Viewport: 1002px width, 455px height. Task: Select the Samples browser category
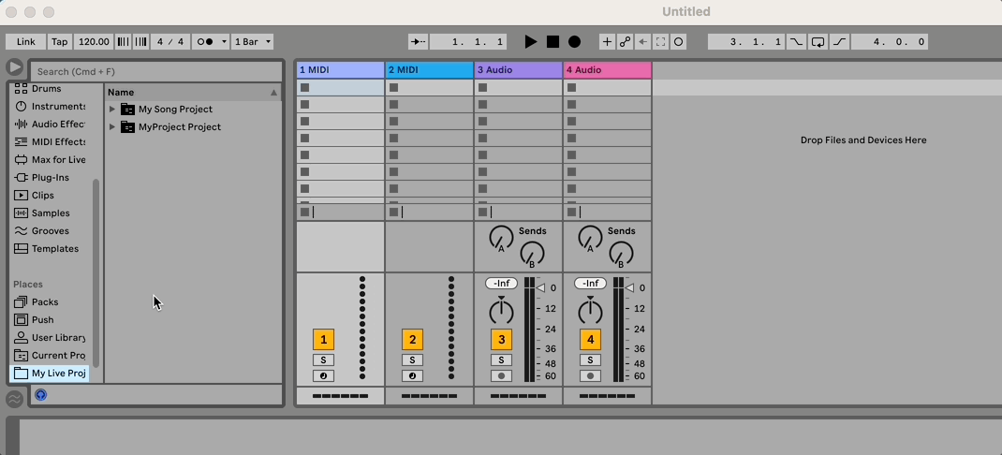[51, 213]
